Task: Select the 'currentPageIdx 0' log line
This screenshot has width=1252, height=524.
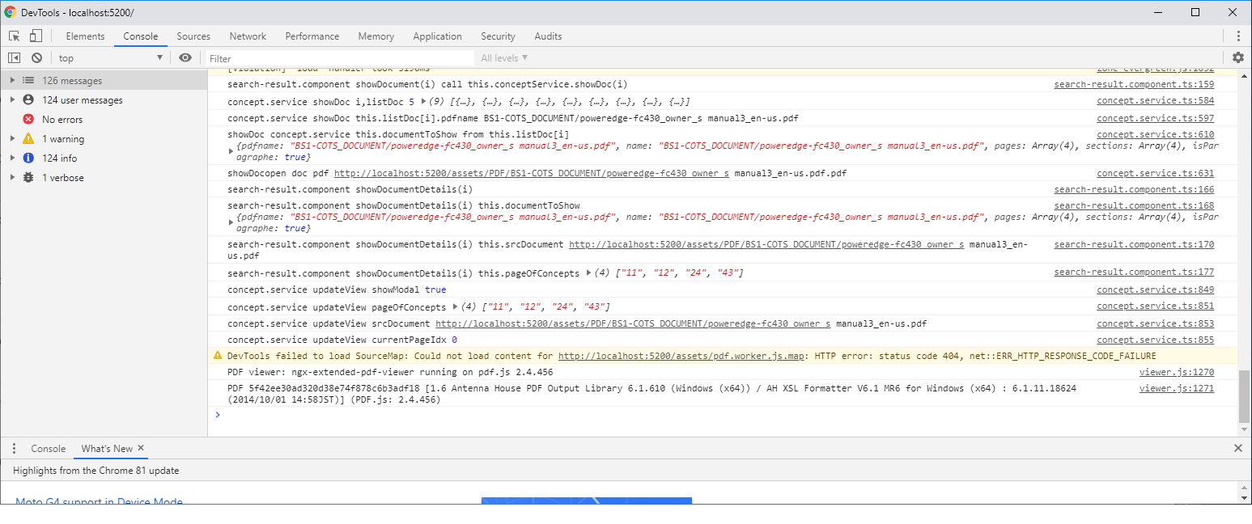Action: point(342,340)
